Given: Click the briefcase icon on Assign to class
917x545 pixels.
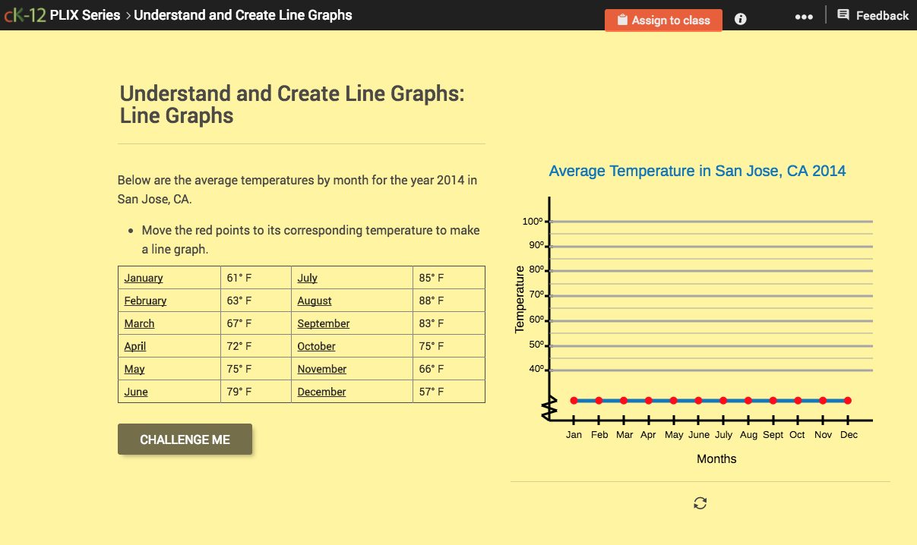Looking at the screenshot, I should tap(625, 20).
